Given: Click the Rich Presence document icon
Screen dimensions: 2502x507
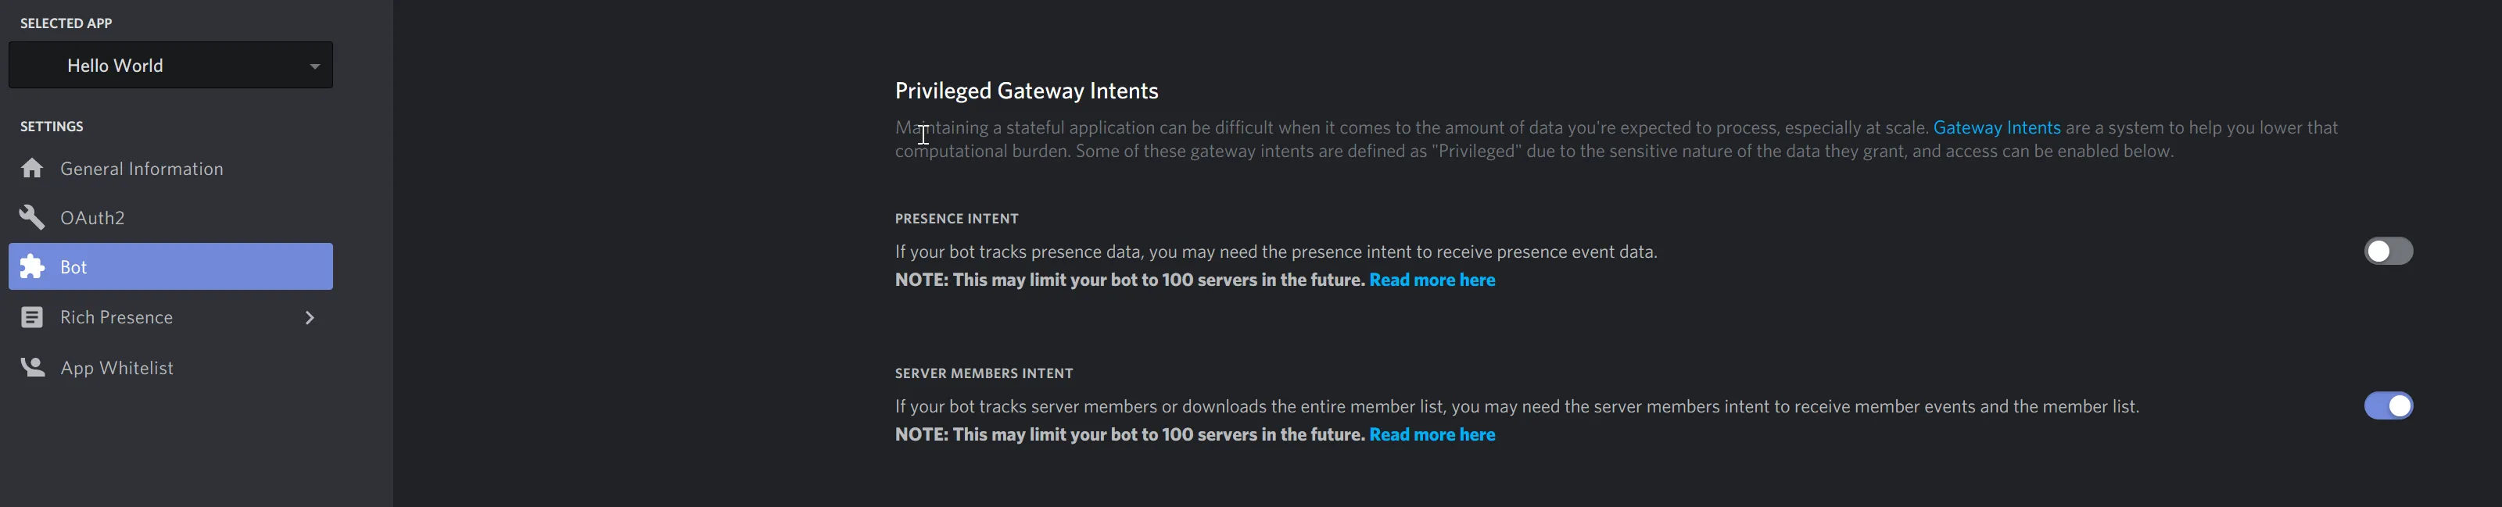Looking at the screenshot, I should tap(32, 318).
